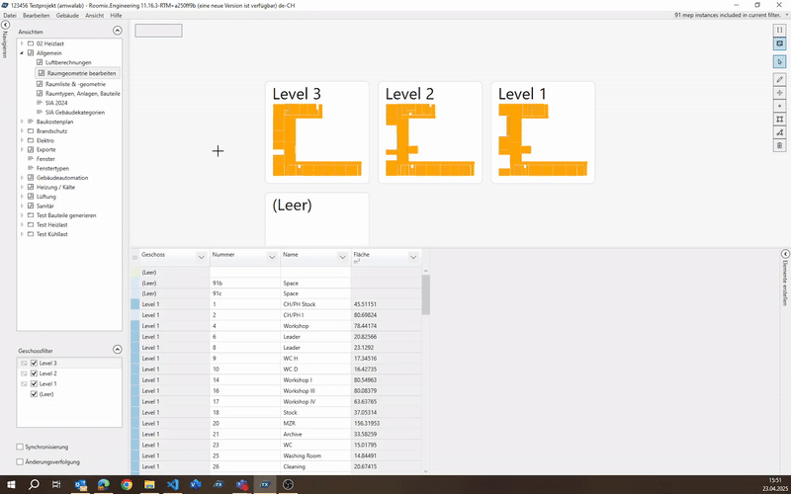Select the point dot tool
This screenshot has width=791, height=494.
pos(780,106)
